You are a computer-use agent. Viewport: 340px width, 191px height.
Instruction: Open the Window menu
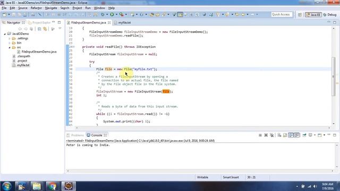pyautogui.click(x=99, y=8)
